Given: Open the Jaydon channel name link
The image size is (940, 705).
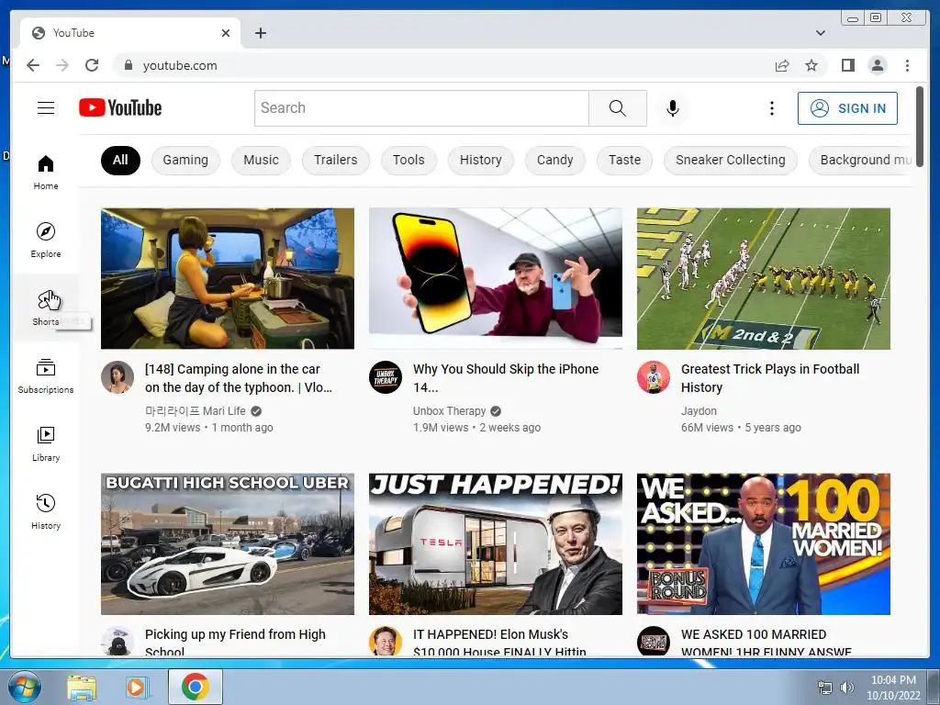Looking at the screenshot, I should pyautogui.click(x=699, y=410).
